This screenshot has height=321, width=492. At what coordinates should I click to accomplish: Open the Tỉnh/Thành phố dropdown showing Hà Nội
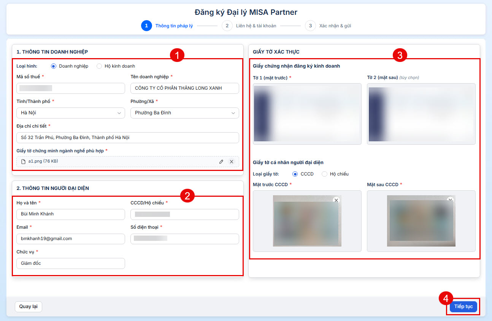click(x=71, y=113)
